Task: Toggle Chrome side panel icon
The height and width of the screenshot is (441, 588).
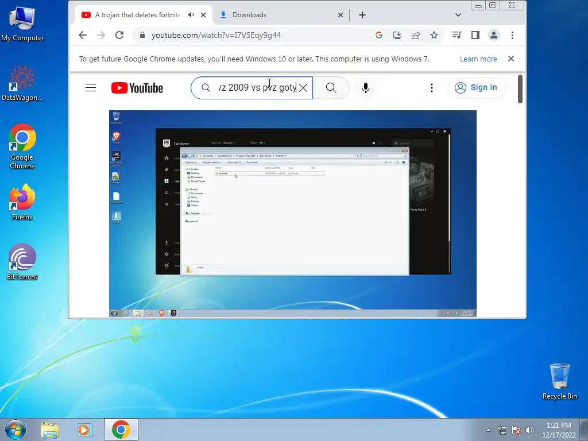Action: 475,35
